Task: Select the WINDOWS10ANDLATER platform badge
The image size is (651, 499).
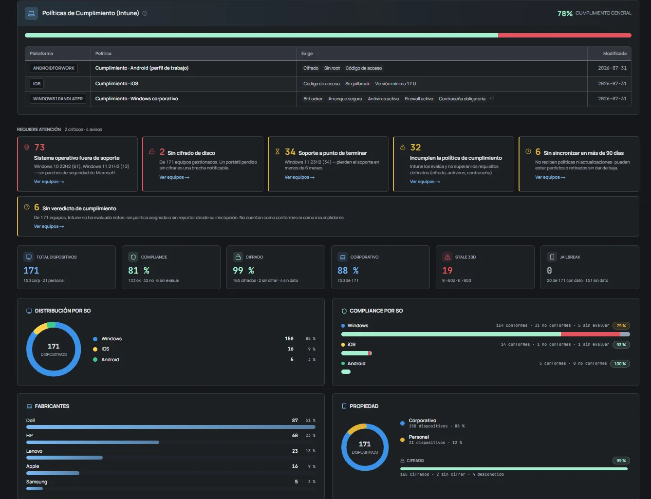Action: [58, 99]
